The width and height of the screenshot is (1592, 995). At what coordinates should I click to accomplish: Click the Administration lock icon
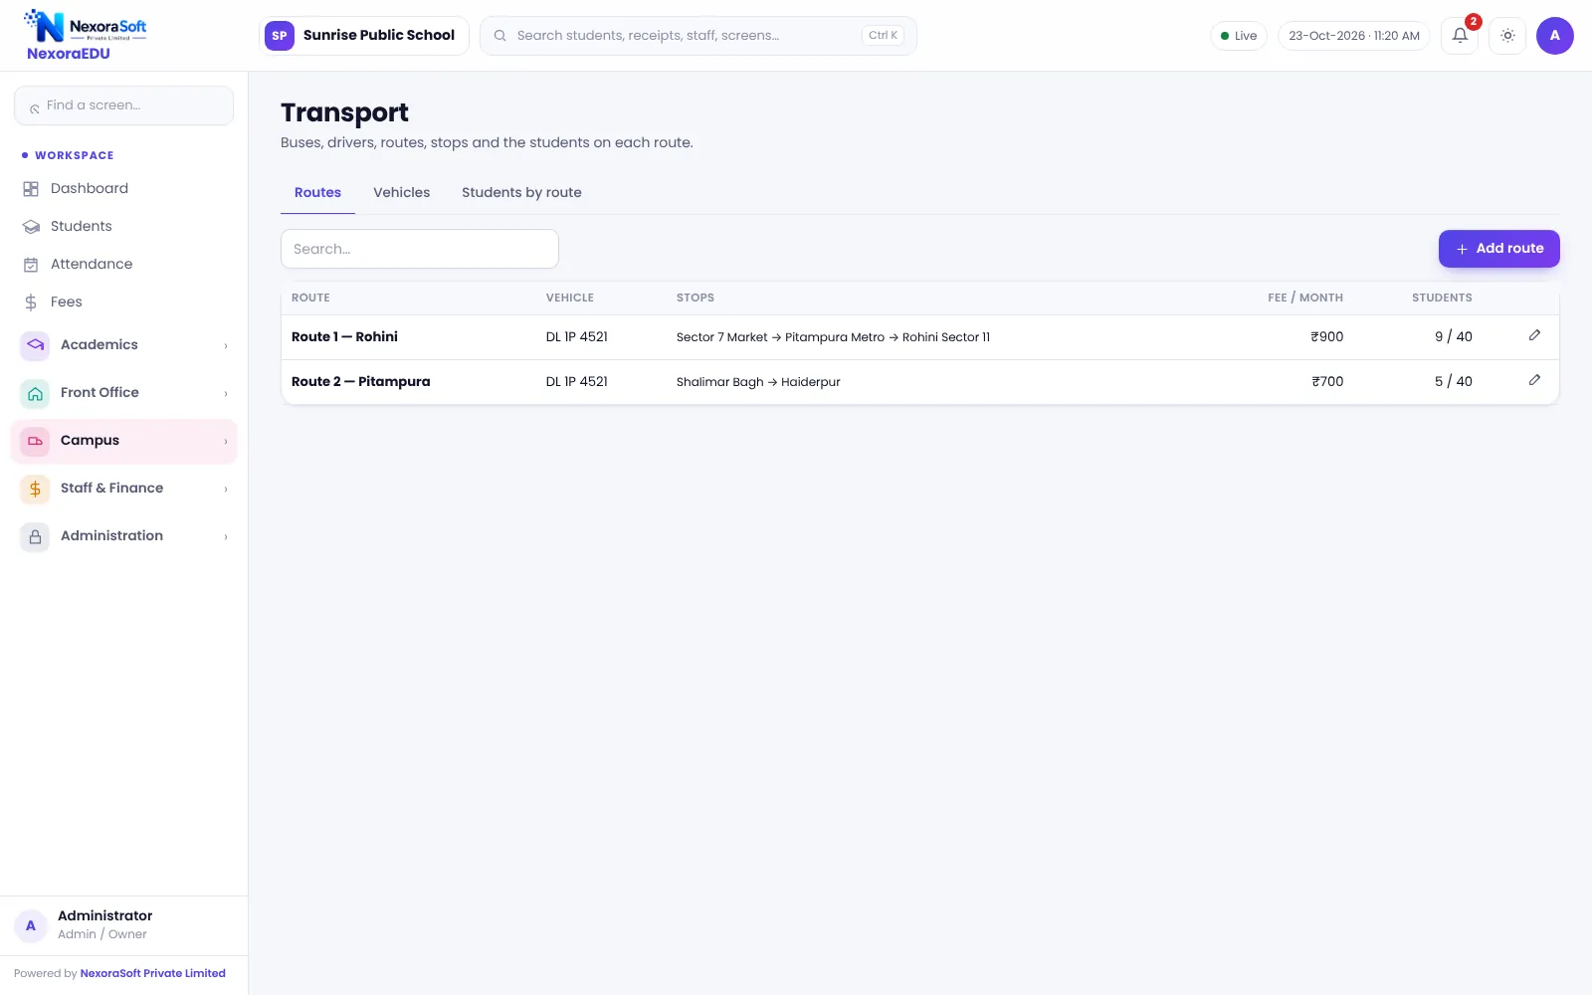pos(35,536)
